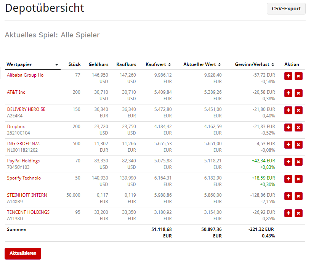Click the Aktualisieren button
This screenshot has height=271, width=311.
[x=23, y=253]
